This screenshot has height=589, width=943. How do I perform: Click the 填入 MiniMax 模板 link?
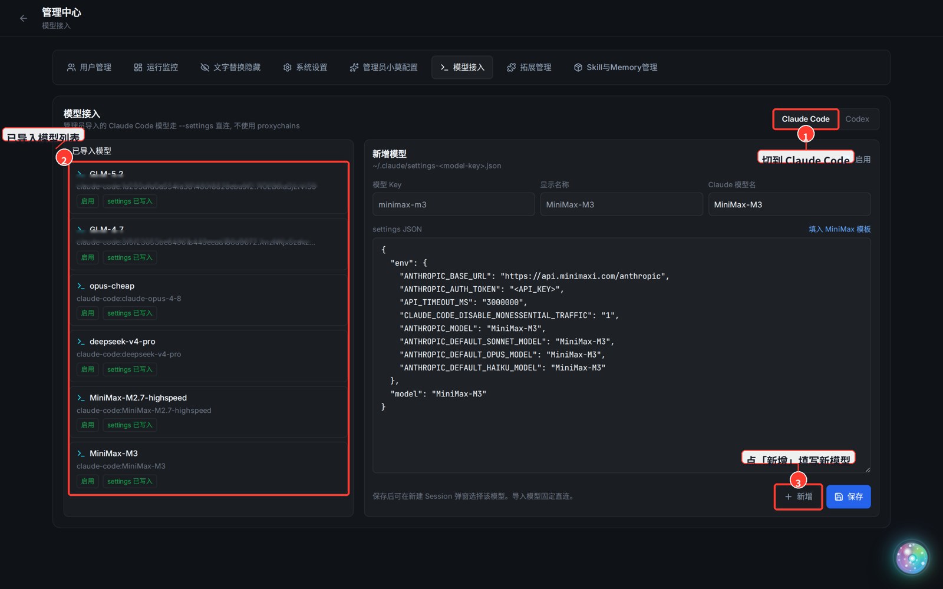839,229
